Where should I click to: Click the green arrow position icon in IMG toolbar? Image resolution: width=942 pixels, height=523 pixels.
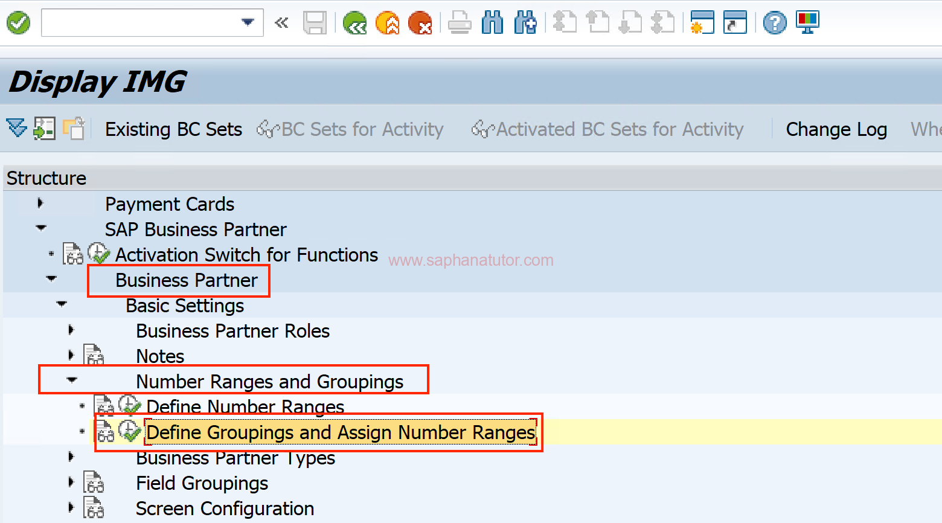pos(44,128)
